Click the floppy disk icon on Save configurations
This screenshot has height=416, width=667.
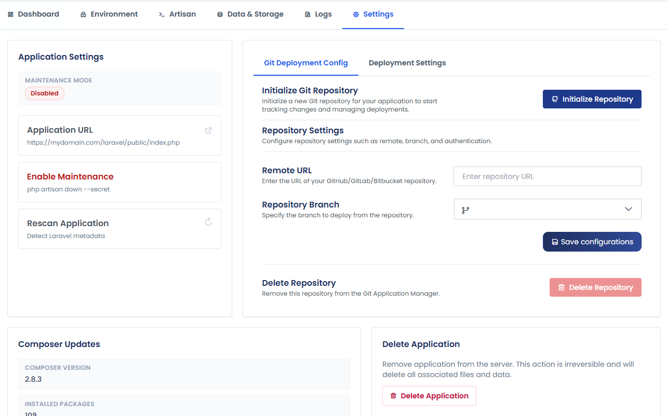point(555,242)
